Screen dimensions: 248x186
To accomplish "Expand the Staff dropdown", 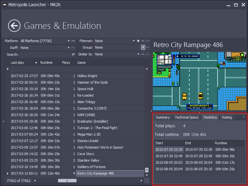I will [x=69, y=48].
